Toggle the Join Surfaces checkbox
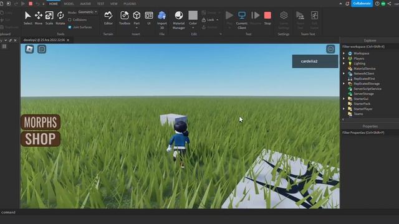The height and width of the screenshot is (224, 399). (x=70, y=27)
